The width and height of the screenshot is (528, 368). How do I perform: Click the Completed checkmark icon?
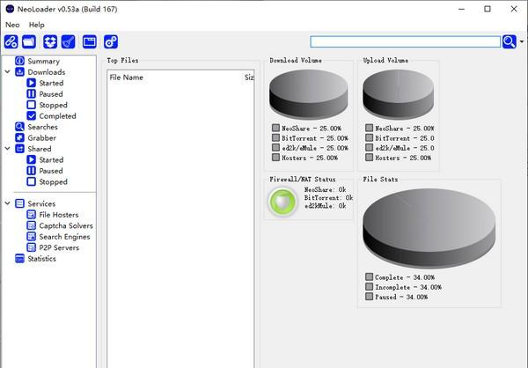tap(32, 116)
